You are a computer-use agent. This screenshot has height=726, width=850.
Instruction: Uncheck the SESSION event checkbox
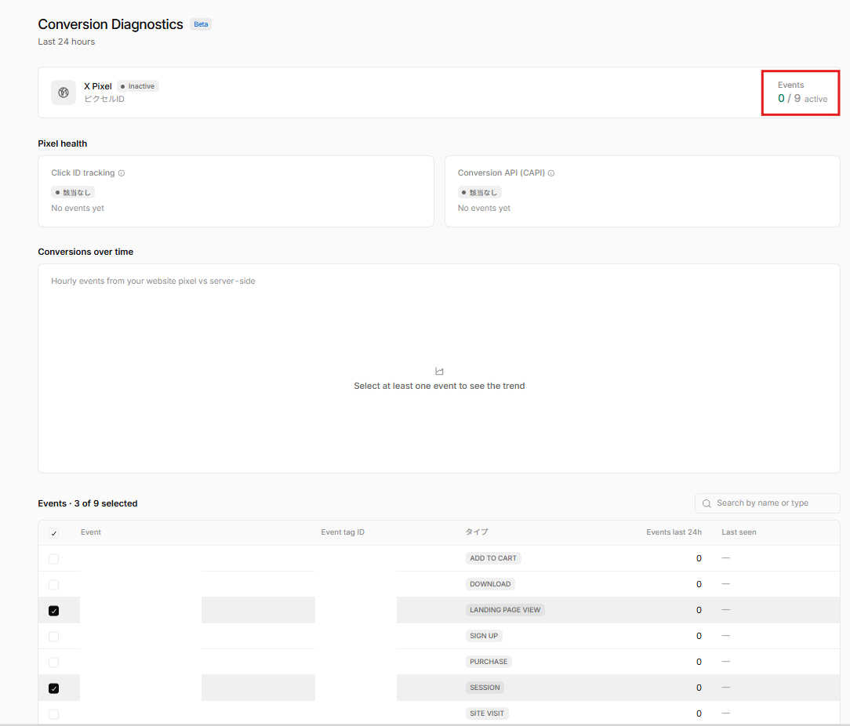tap(53, 688)
